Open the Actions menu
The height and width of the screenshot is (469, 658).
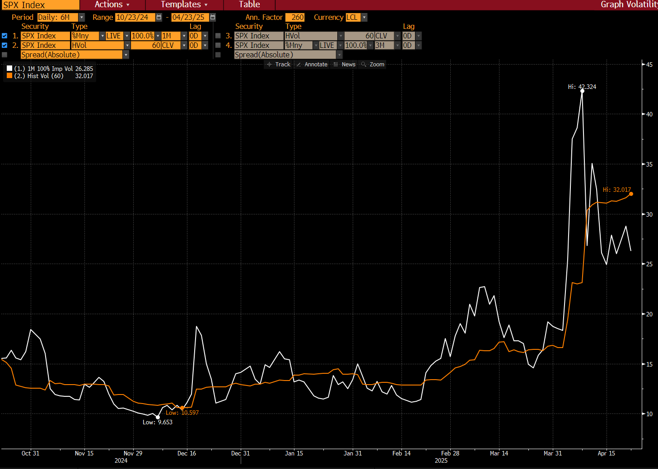coord(112,5)
